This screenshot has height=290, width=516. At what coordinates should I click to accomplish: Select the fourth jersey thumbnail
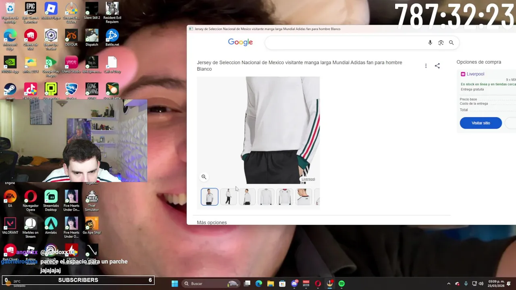[x=266, y=197]
